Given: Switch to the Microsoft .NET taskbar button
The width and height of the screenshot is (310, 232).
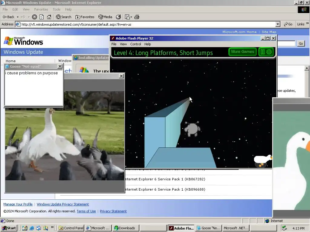Looking at the screenshot, I should pyautogui.click(x=236, y=228).
